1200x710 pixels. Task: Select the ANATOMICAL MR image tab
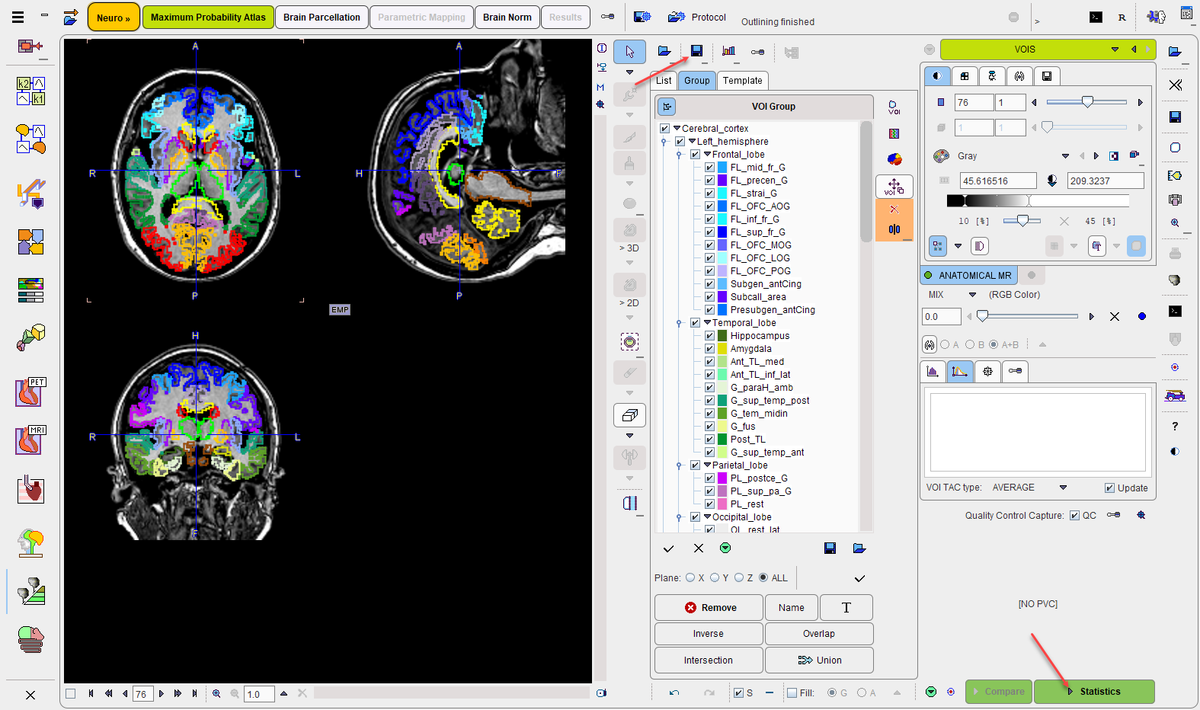968,276
